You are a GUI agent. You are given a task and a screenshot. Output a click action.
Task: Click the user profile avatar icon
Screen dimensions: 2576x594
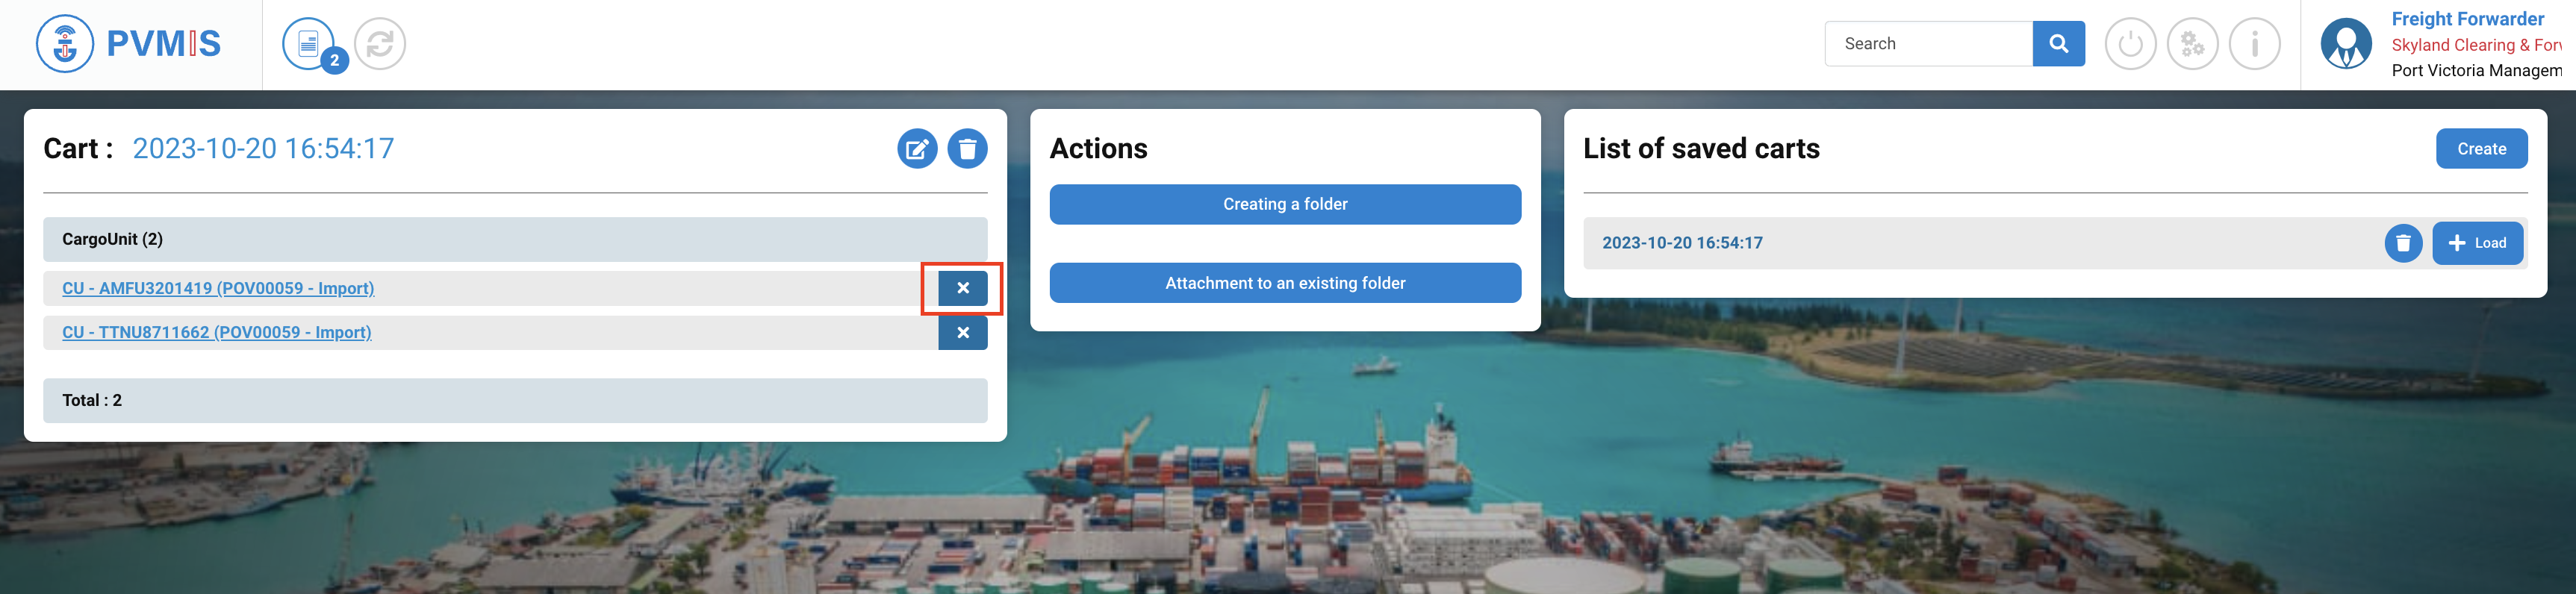click(x=2346, y=44)
